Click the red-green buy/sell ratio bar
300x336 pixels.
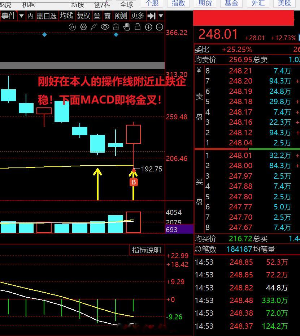[x=247, y=149]
